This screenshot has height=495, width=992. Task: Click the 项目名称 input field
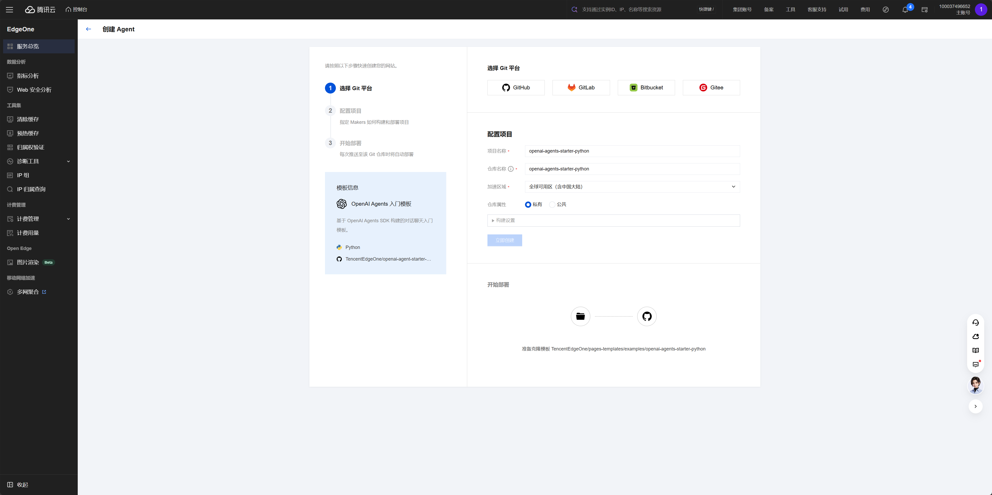(632, 151)
